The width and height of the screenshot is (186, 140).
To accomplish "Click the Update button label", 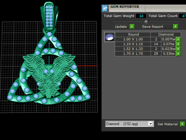I will click(x=121, y=26).
